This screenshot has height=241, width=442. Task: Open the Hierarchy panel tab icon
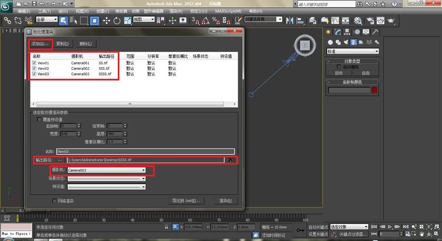point(347,32)
